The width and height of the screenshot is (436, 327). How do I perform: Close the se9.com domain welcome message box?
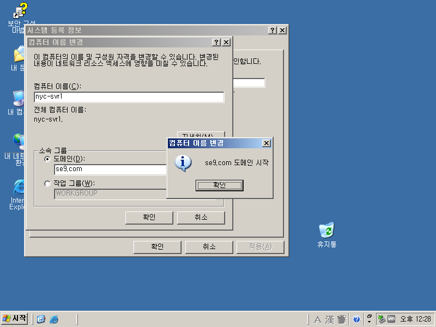[x=266, y=143]
